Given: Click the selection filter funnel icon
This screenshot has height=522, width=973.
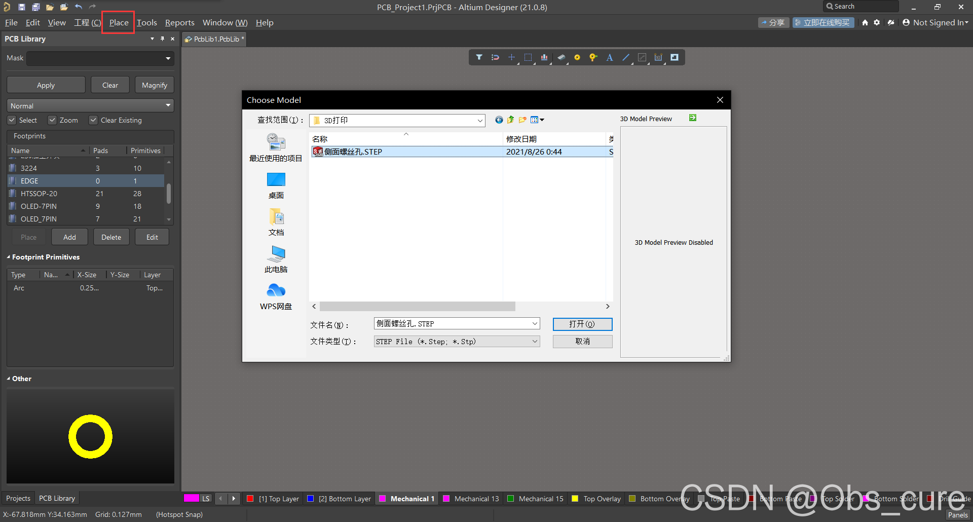Looking at the screenshot, I should 479,57.
